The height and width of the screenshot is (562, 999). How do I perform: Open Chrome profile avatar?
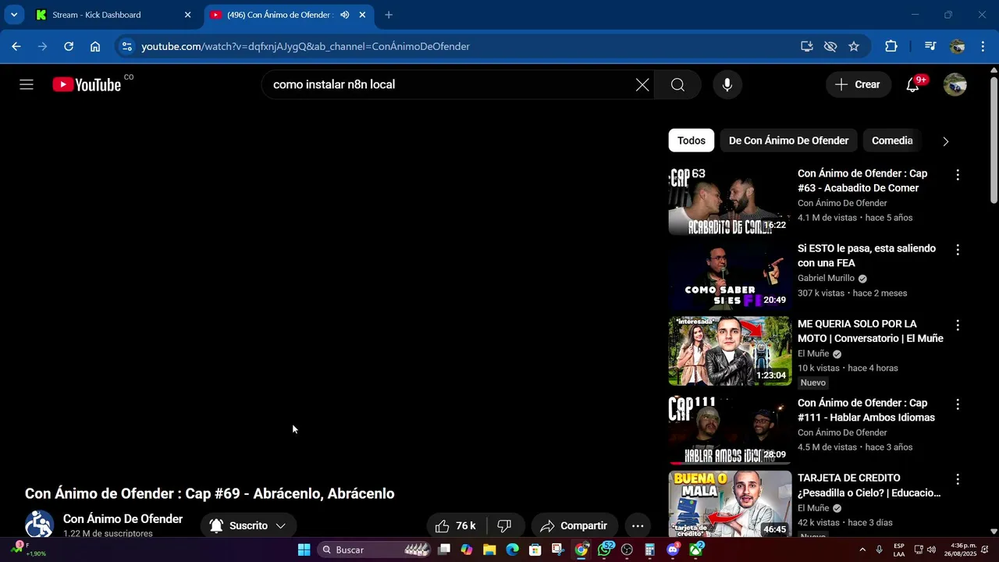957,46
